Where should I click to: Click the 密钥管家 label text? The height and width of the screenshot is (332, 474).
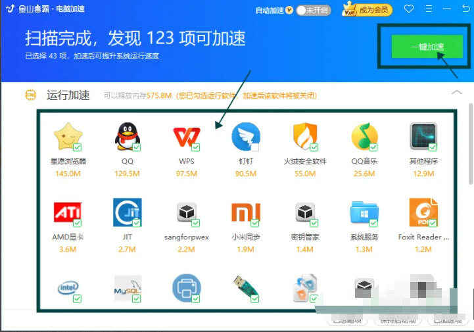coord(305,237)
